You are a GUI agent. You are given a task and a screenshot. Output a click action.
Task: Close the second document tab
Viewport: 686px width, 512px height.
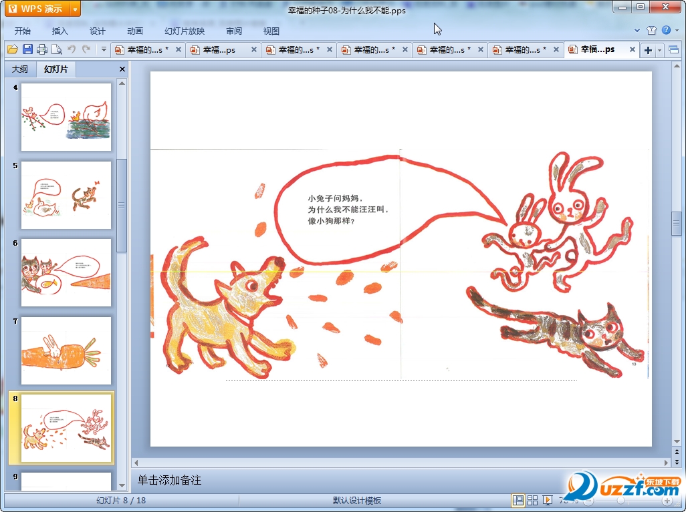point(254,50)
